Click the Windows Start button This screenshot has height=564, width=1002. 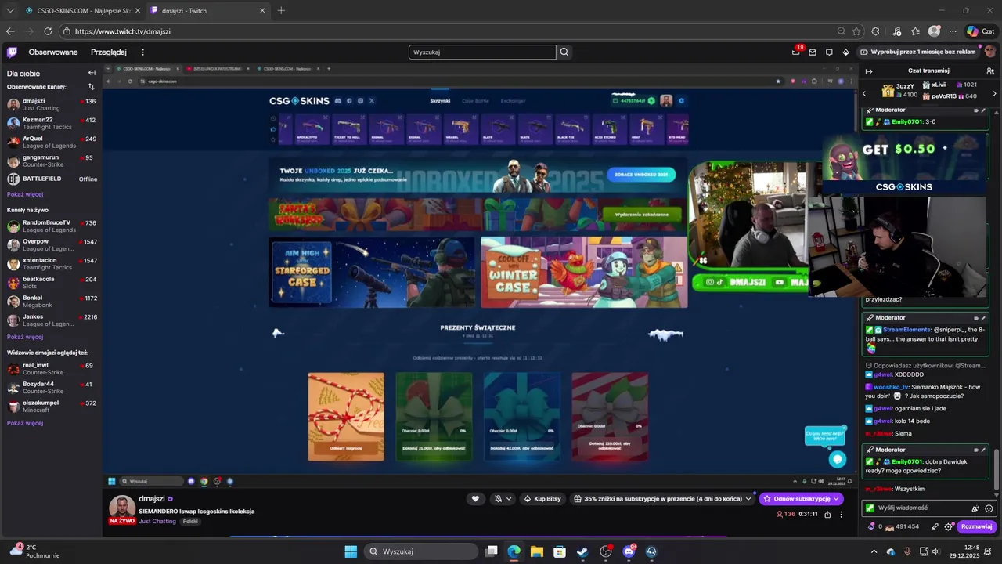tap(351, 551)
